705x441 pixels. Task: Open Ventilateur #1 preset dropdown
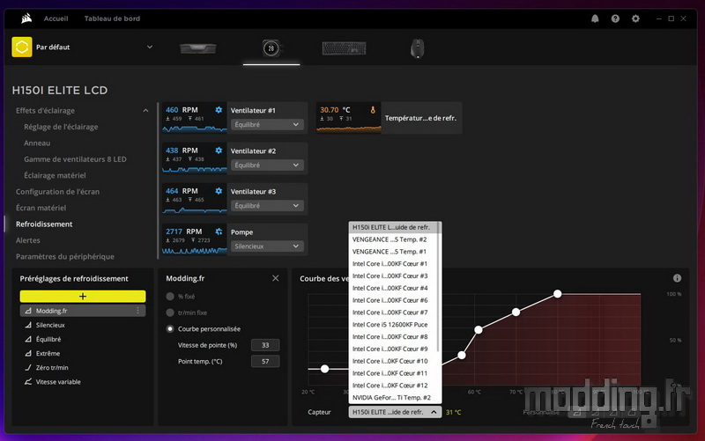(x=267, y=124)
